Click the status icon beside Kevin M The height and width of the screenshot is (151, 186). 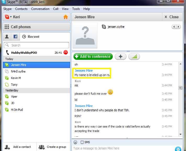7,78
